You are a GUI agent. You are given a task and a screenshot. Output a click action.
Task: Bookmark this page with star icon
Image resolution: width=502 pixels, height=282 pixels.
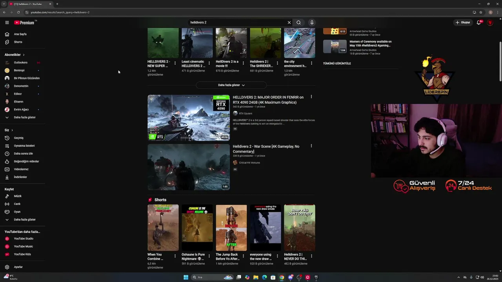point(481,12)
